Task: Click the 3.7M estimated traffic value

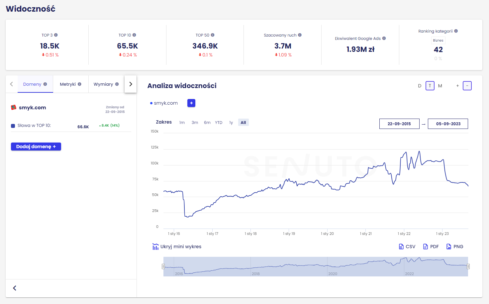Action: tap(283, 46)
